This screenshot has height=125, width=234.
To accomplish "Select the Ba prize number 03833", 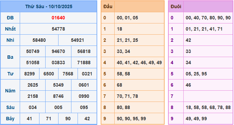I will coord(58,62).
